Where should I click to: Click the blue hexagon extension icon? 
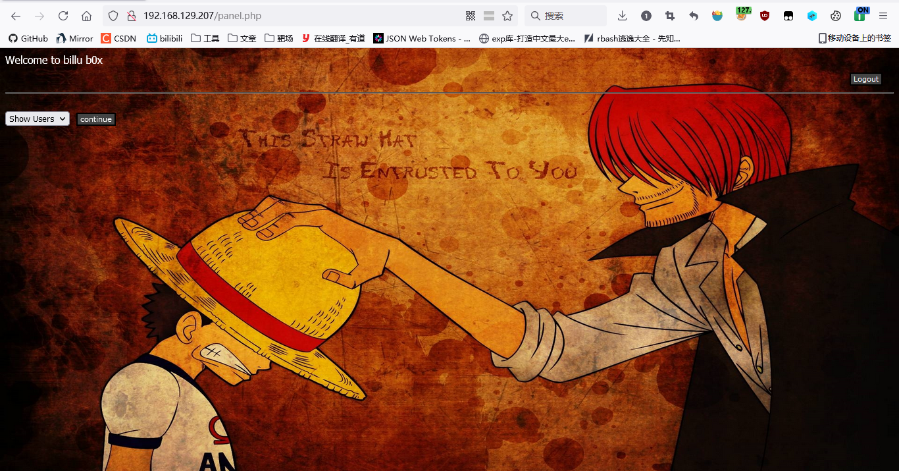point(812,16)
